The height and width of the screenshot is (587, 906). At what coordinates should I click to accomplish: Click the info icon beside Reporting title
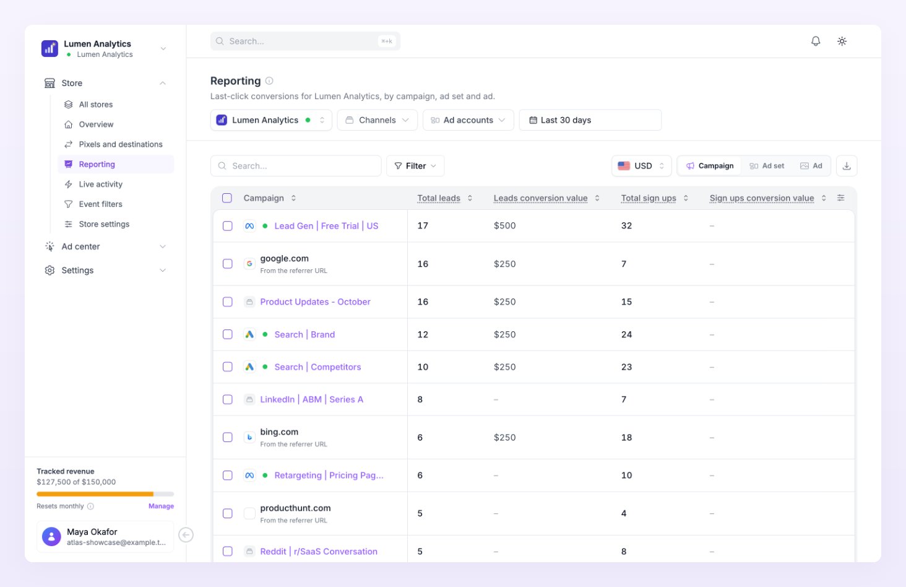click(269, 80)
